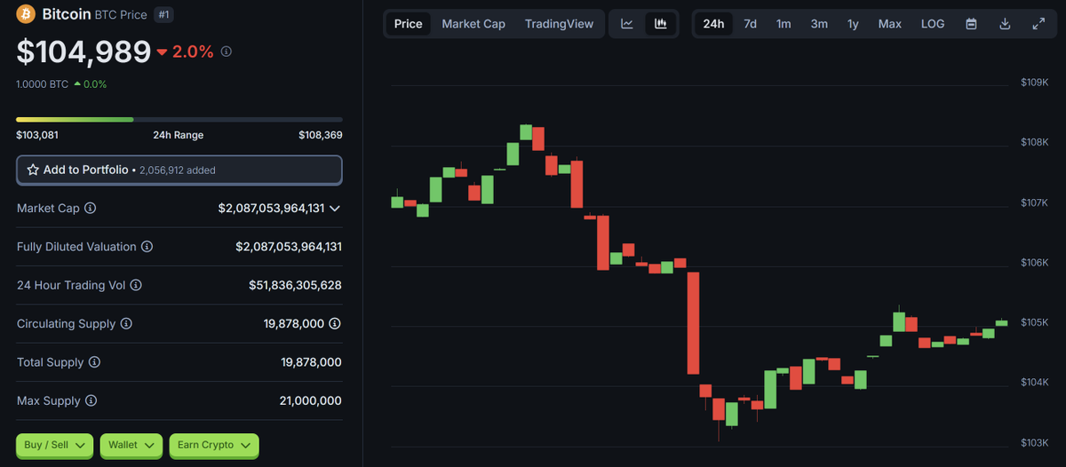Click the $108,369 range high value

[321, 135]
